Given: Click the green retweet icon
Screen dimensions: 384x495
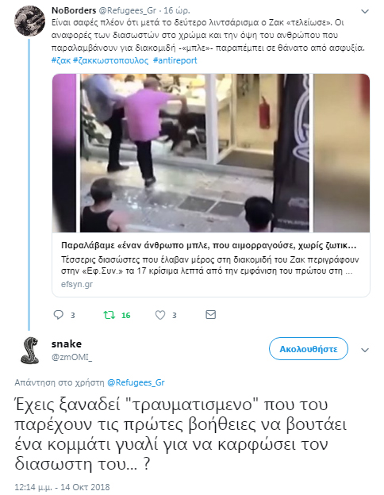Looking at the screenshot, I should pos(109,315).
